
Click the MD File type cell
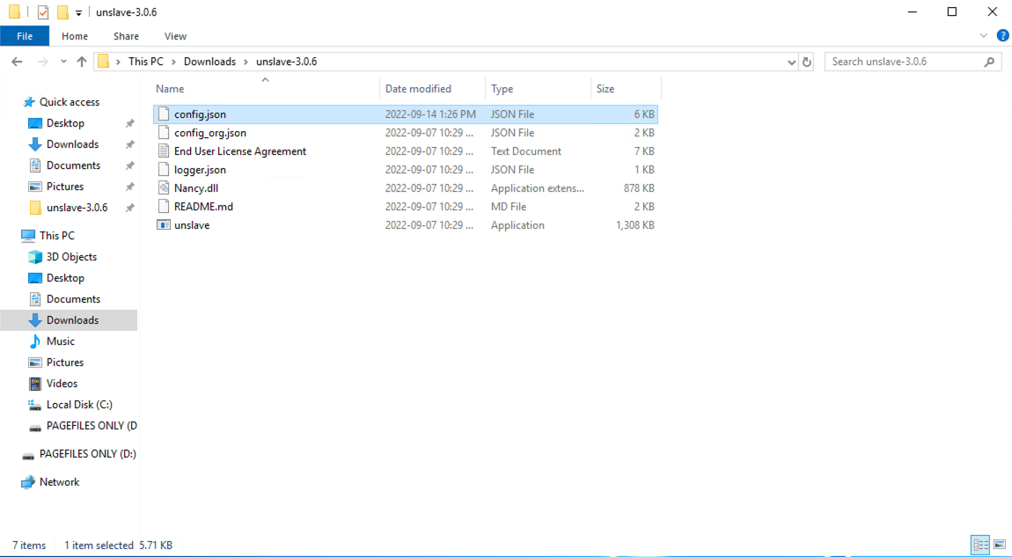click(x=509, y=207)
